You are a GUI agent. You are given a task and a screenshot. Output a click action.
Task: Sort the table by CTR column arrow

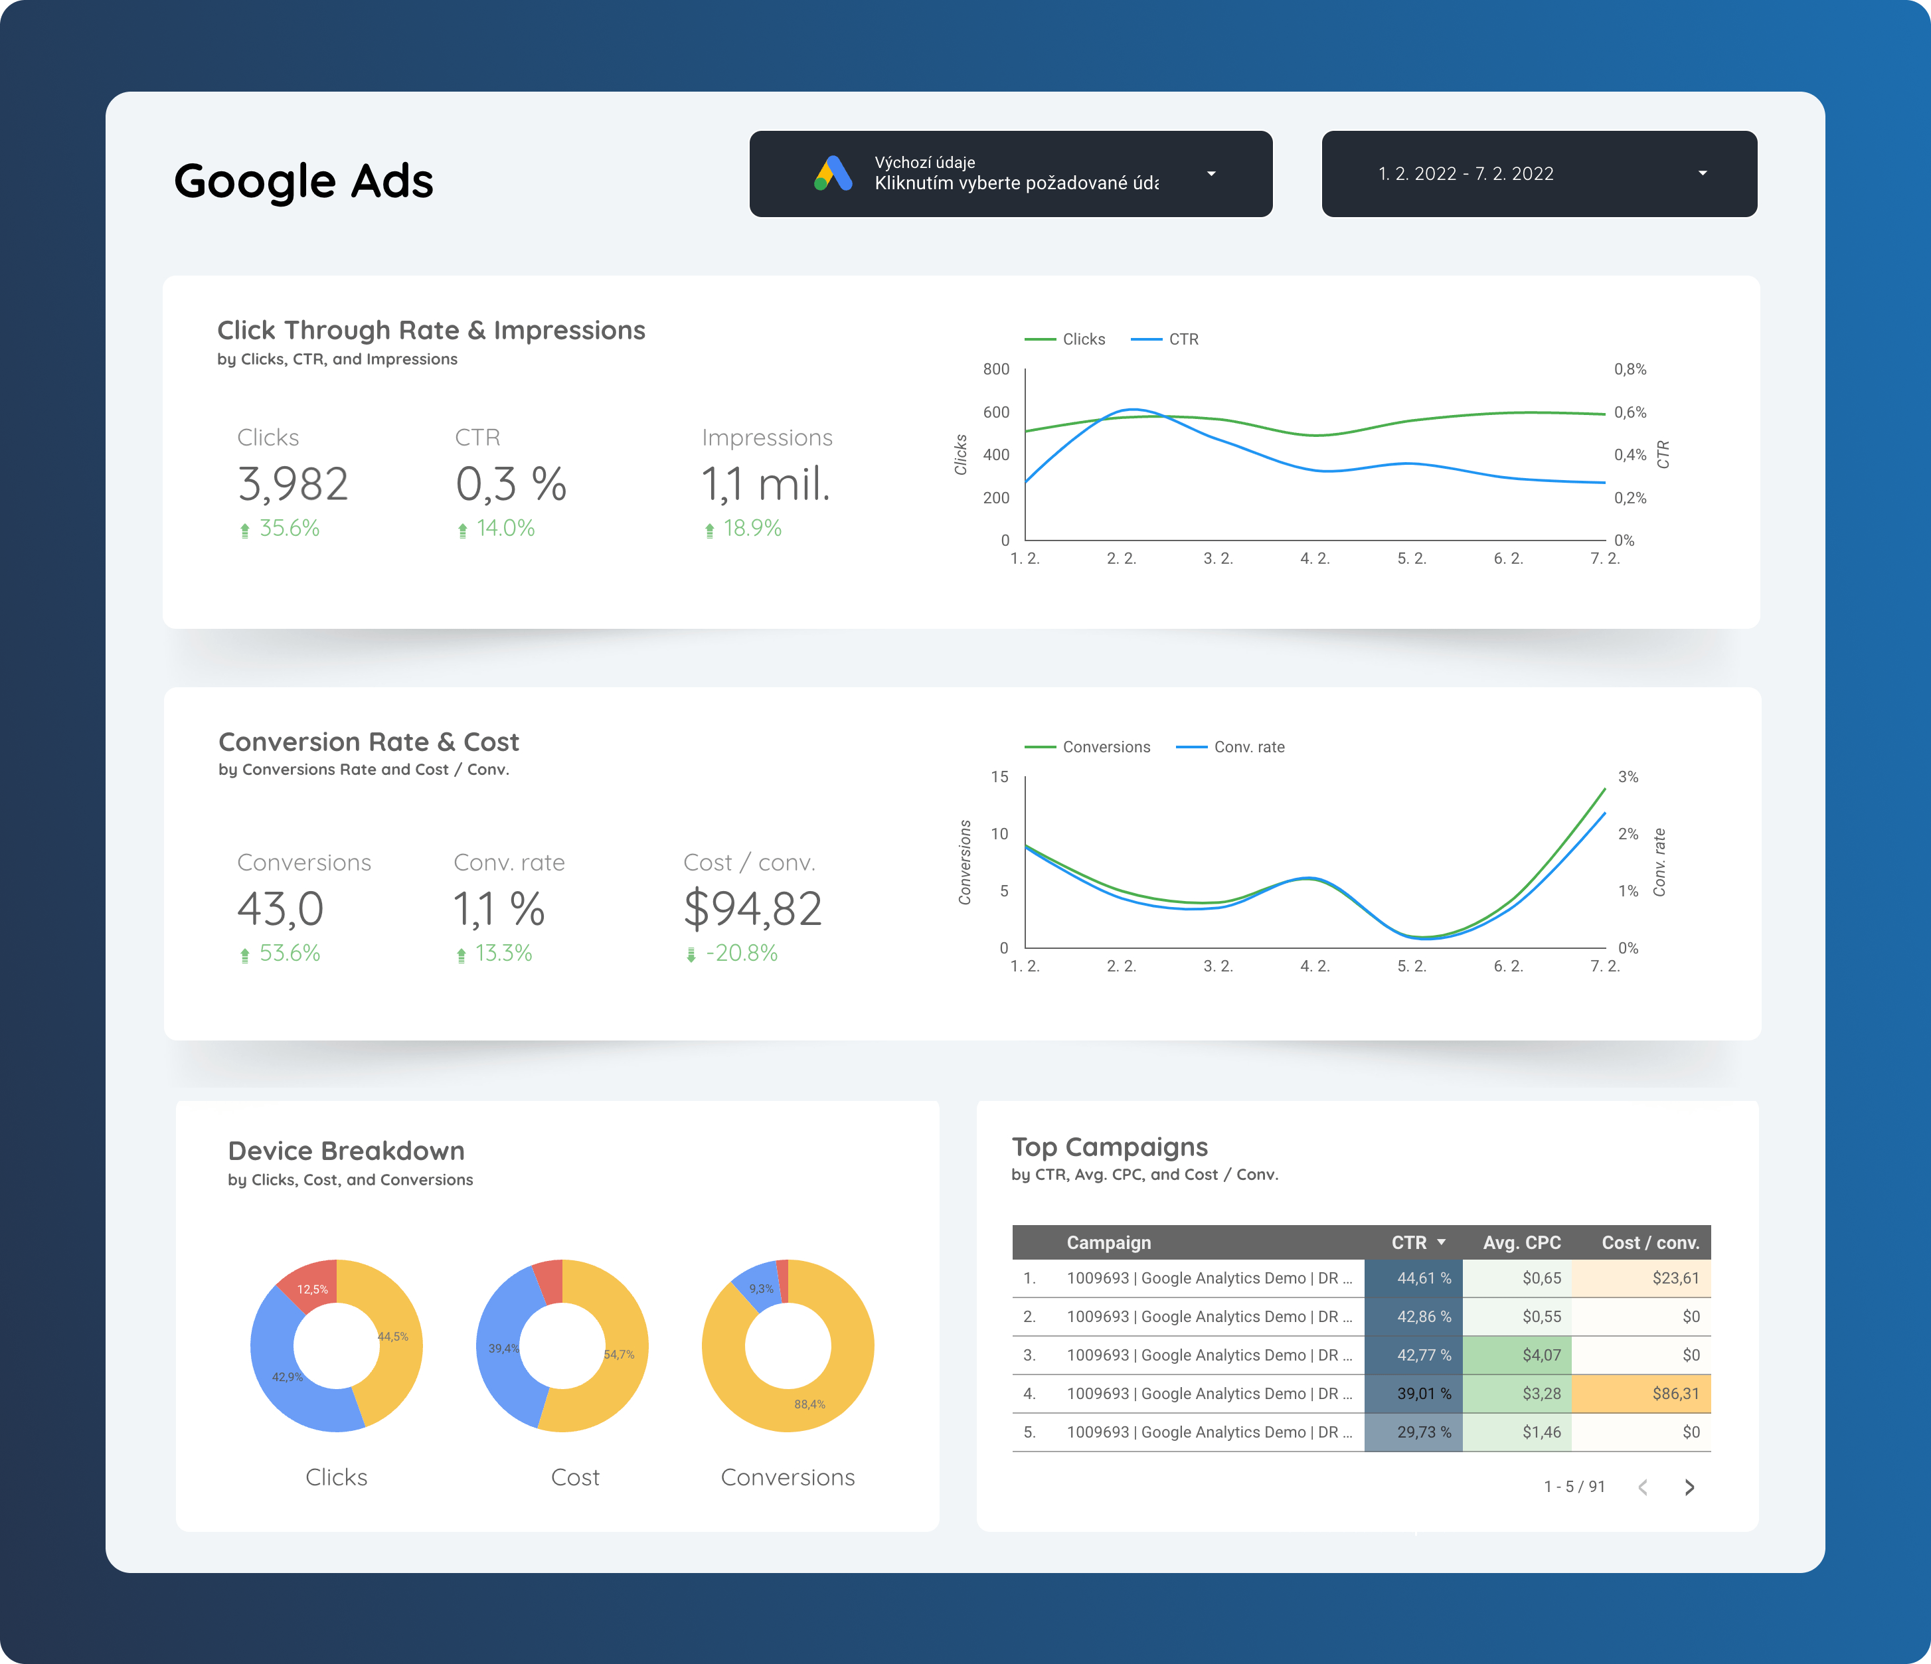1442,1242
